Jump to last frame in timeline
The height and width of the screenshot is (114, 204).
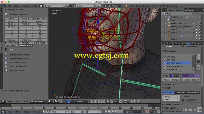(122, 112)
